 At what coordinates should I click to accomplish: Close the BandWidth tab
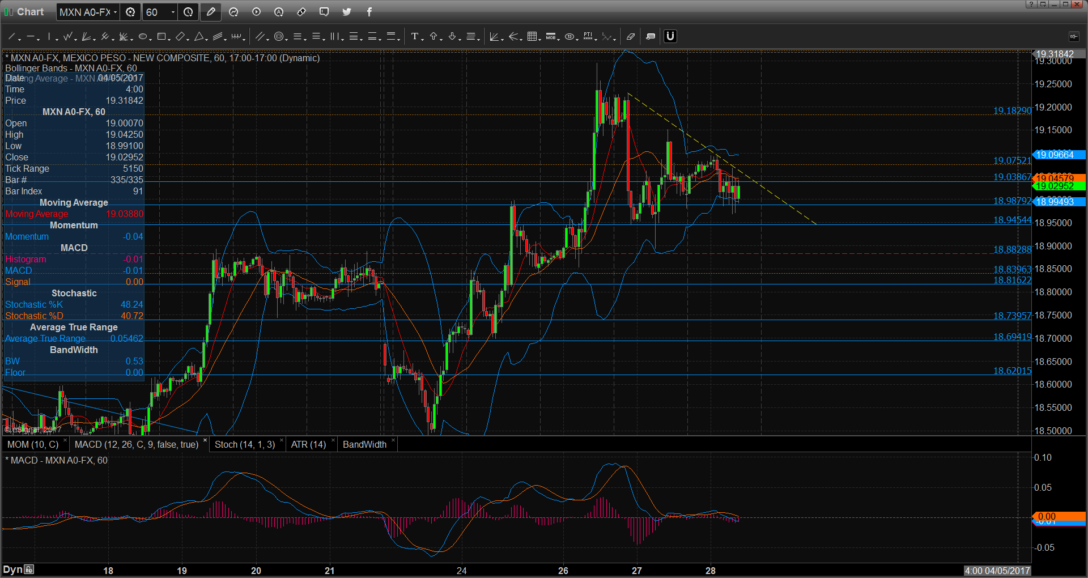click(x=393, y=441)
